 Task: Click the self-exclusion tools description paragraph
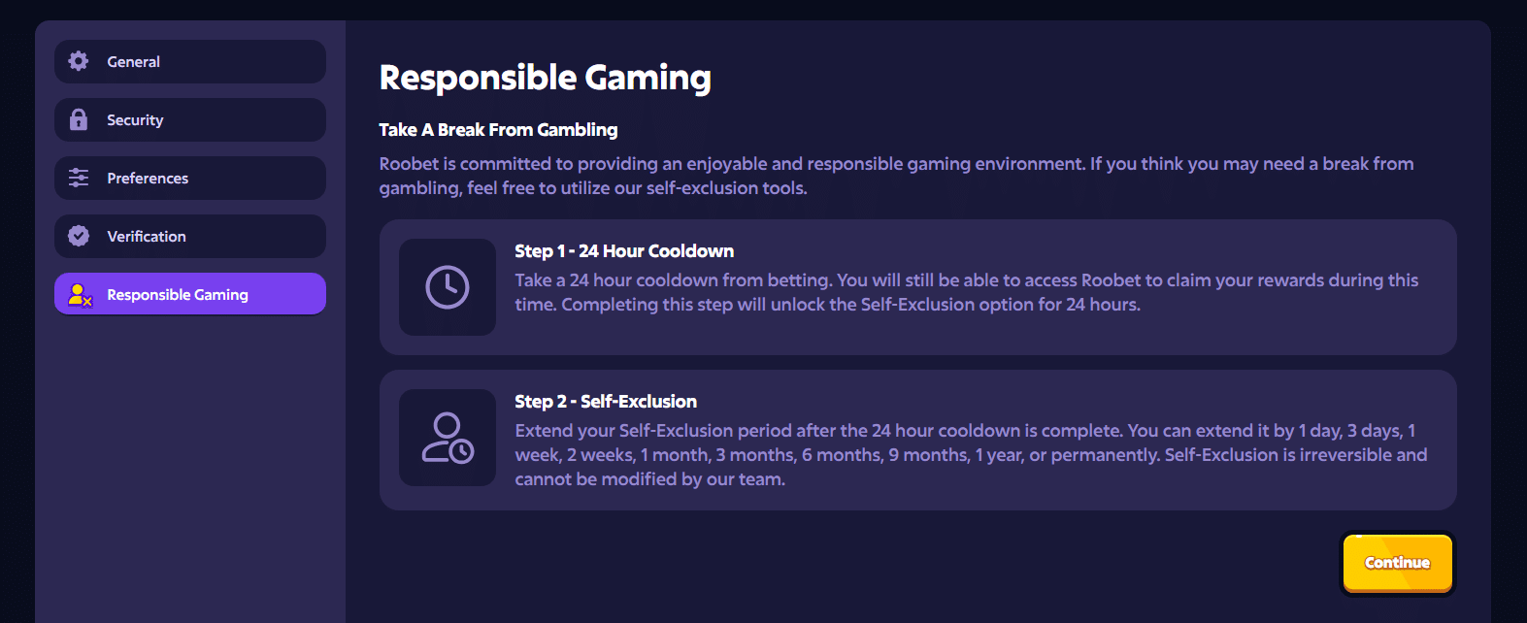(x=895, y=176)
